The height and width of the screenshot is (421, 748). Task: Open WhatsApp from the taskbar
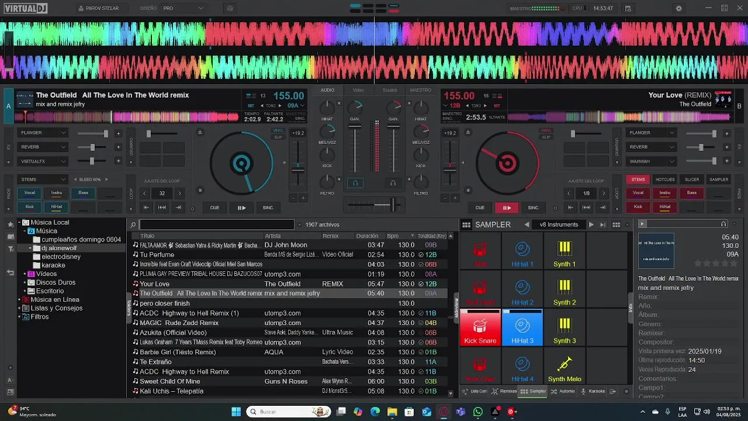(x=478, y=412)
